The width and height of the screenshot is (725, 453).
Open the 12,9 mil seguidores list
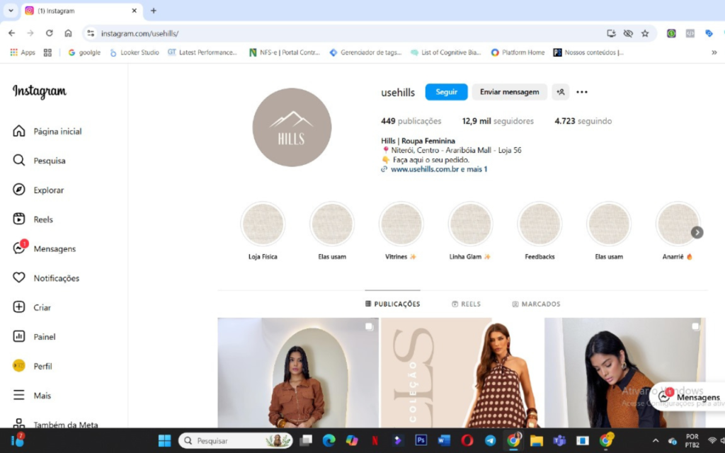[498, 121]
